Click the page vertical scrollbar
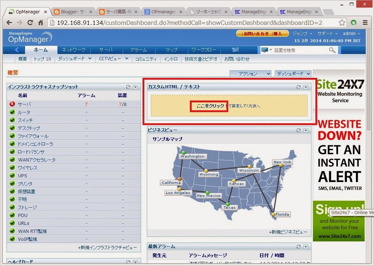The height and width of the screenshot is (266, 374). click(x=369, y=81)
